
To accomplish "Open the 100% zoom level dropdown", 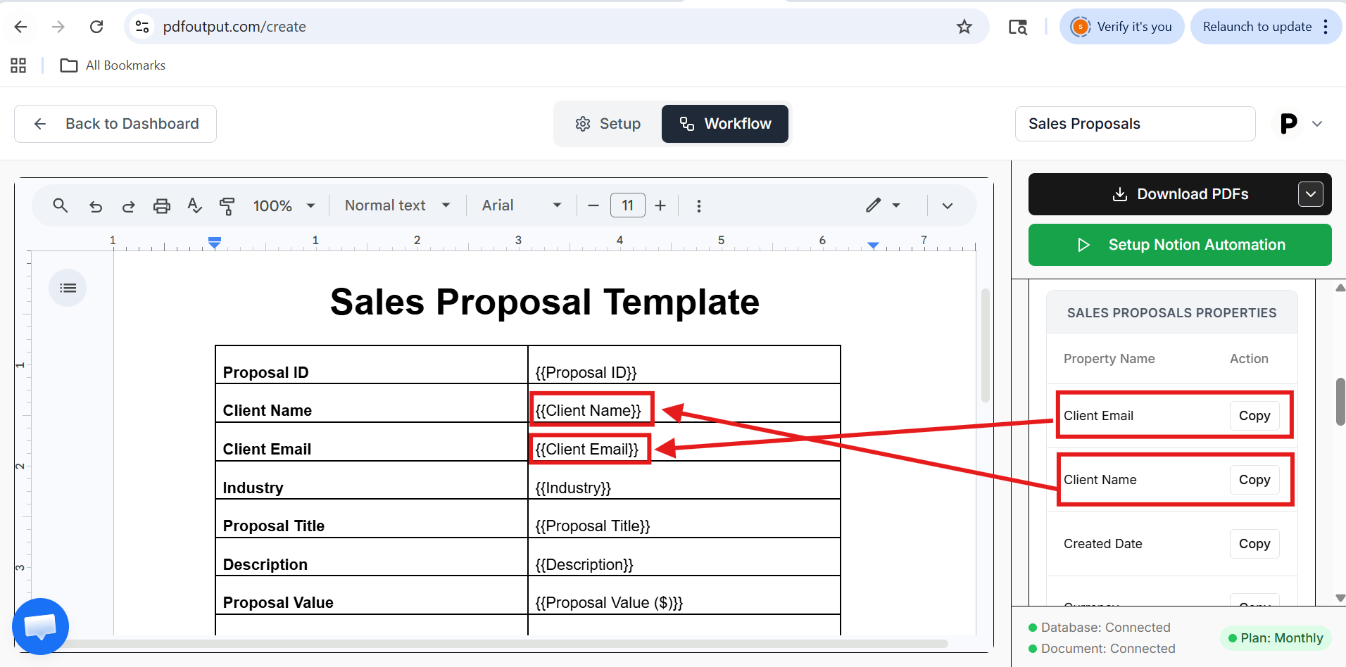I will pyautogui.click(x=284, y=206).
